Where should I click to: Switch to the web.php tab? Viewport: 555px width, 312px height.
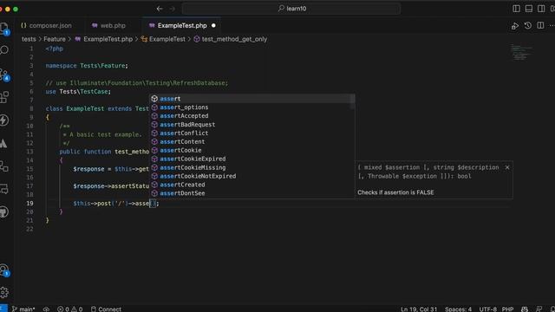[108, 25]
